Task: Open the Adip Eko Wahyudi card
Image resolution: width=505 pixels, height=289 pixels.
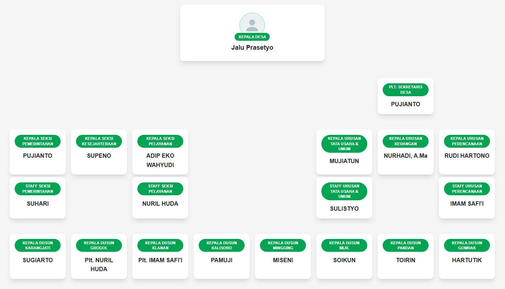Action: [x=160, y=160]
